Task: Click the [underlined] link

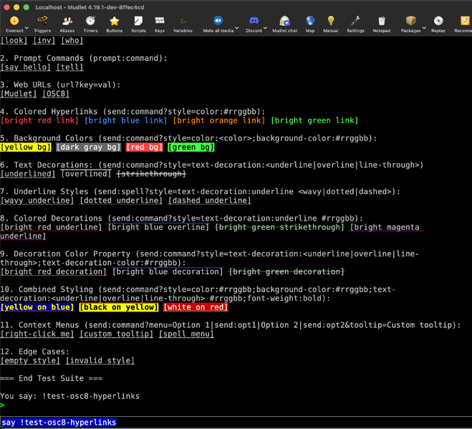Action: (x=28, y=174)
